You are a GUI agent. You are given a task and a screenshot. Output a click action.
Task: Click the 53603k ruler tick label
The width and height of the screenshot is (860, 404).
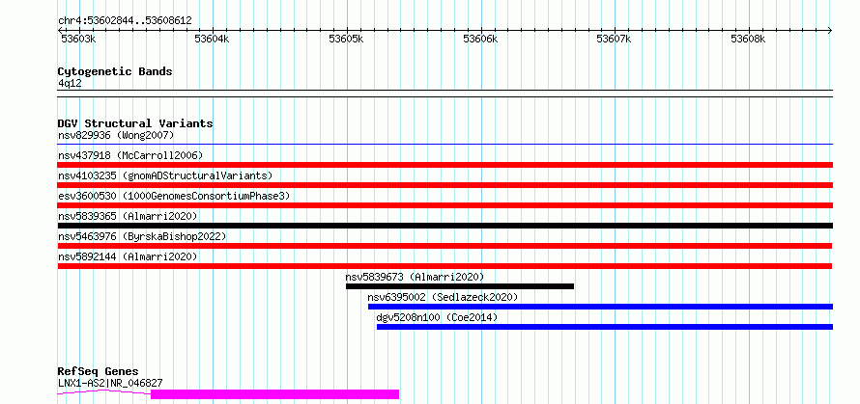click(78, 39)
